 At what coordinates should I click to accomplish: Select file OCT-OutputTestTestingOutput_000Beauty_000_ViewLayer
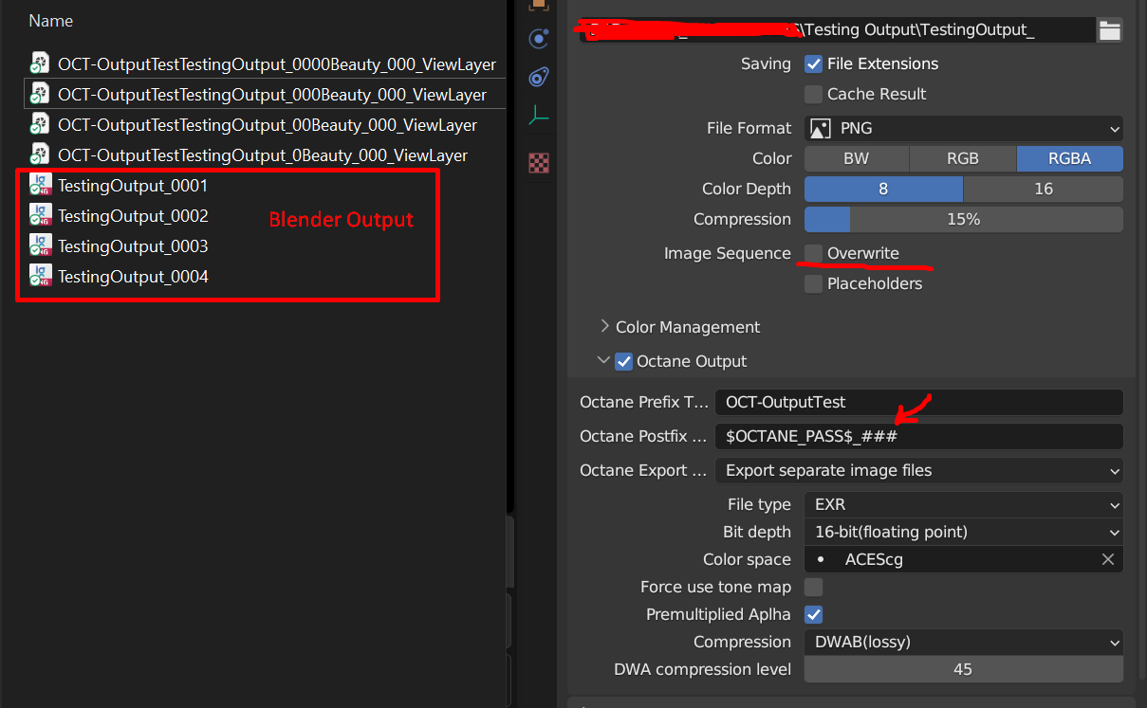tap(272, 95)
